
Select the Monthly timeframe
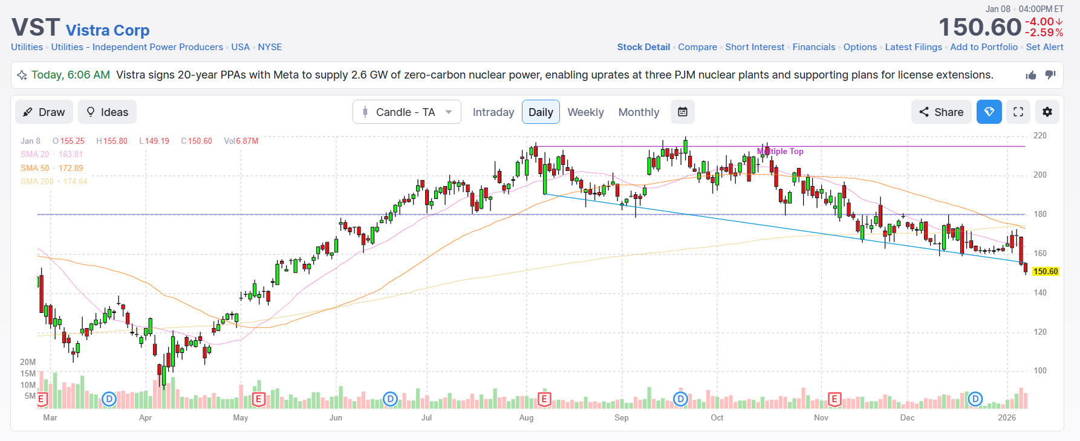(x=639, y=112)
